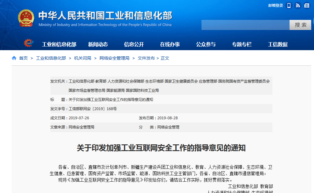Click the red gear MIIT logo in navbar
Viewport: 314px width, 193px height.
coord(29,43)
